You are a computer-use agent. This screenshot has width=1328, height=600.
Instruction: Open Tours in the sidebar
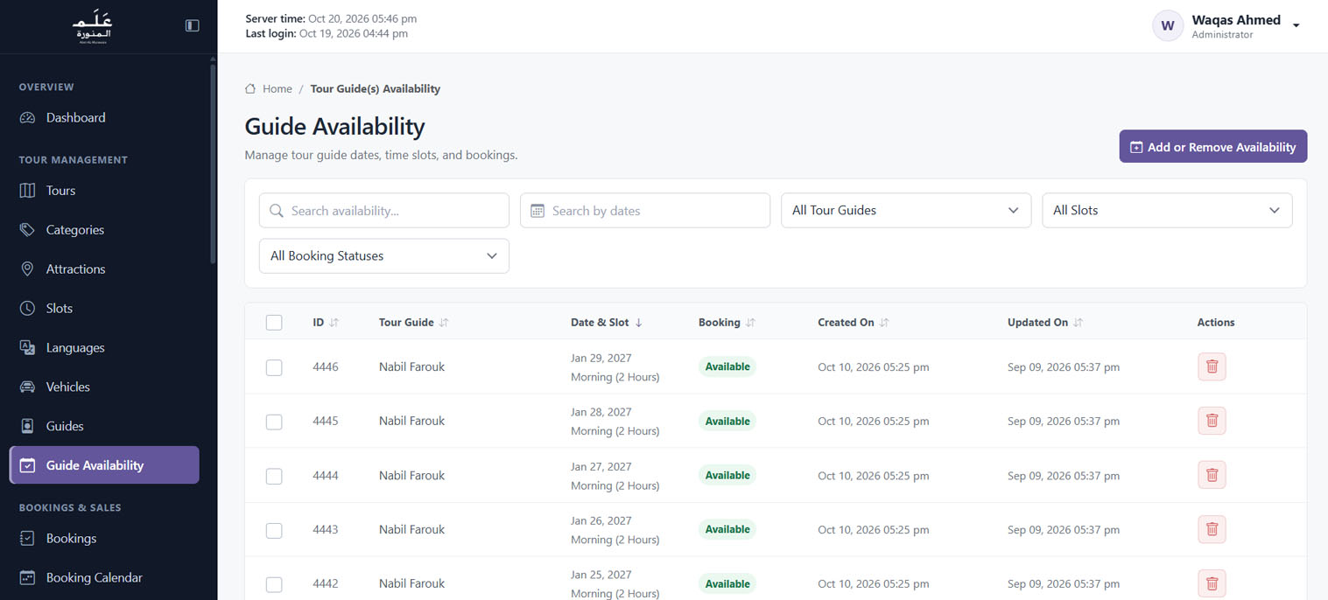(x=105, y=191)
